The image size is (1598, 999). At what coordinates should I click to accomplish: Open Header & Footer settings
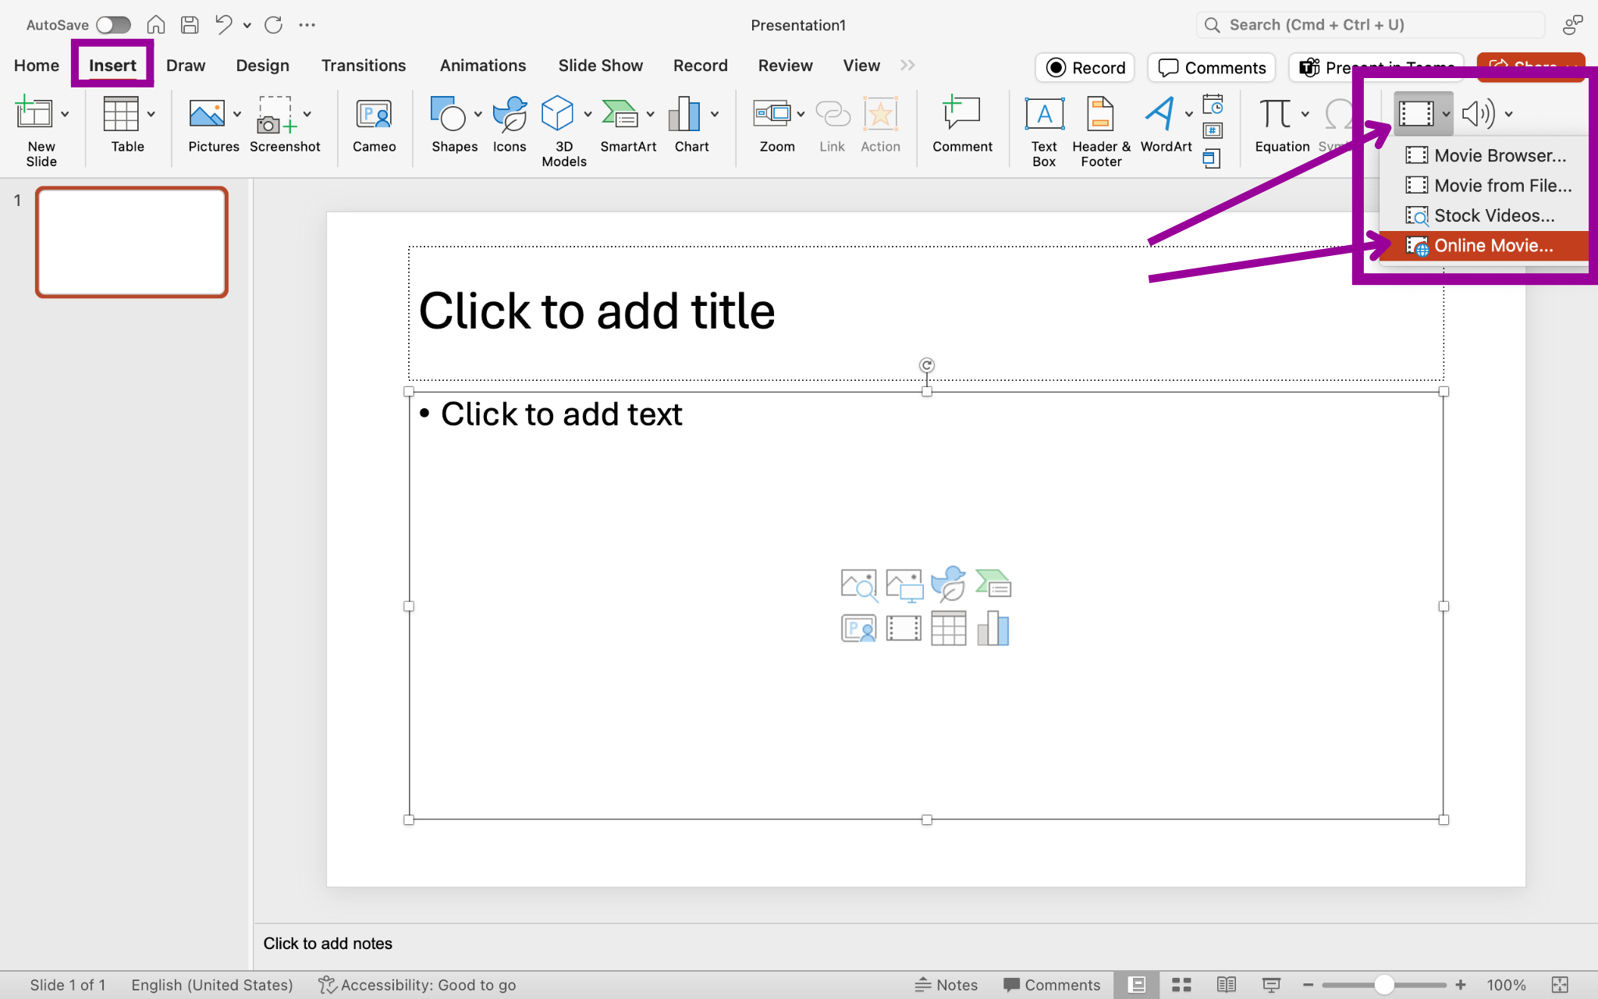tap(1100, 114)
